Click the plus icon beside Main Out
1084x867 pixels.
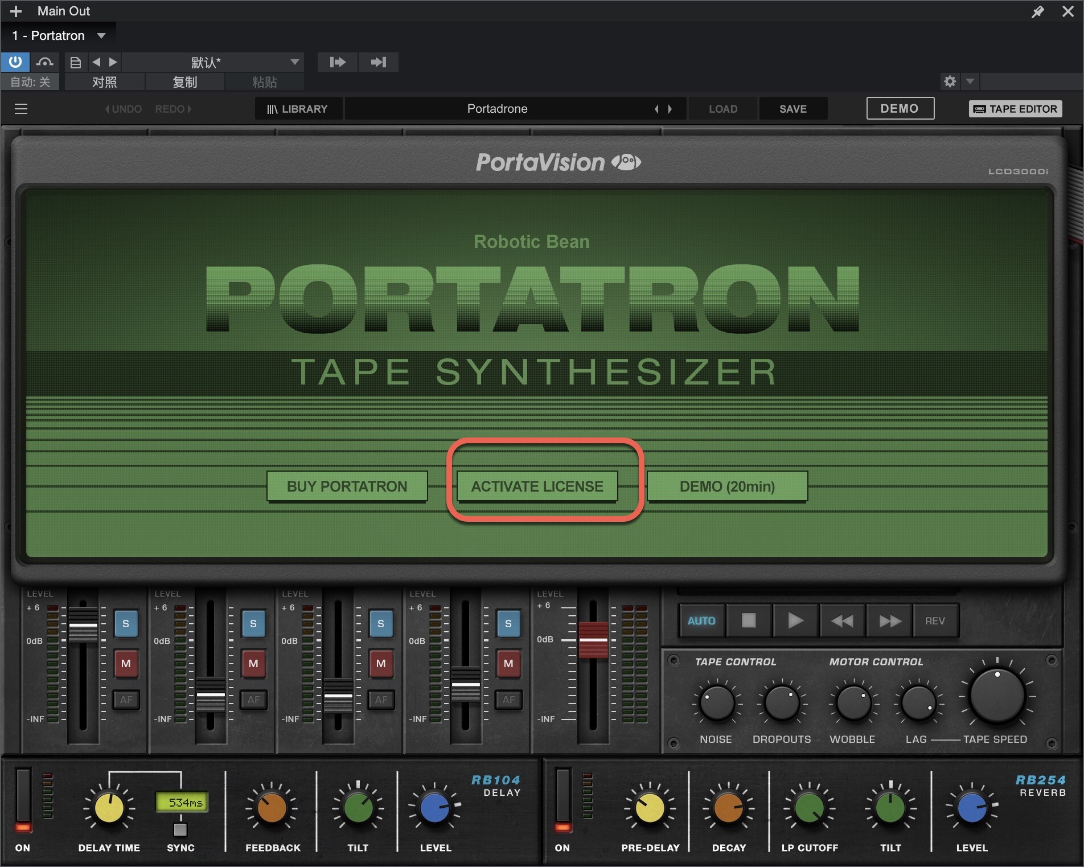click(16, 11)
